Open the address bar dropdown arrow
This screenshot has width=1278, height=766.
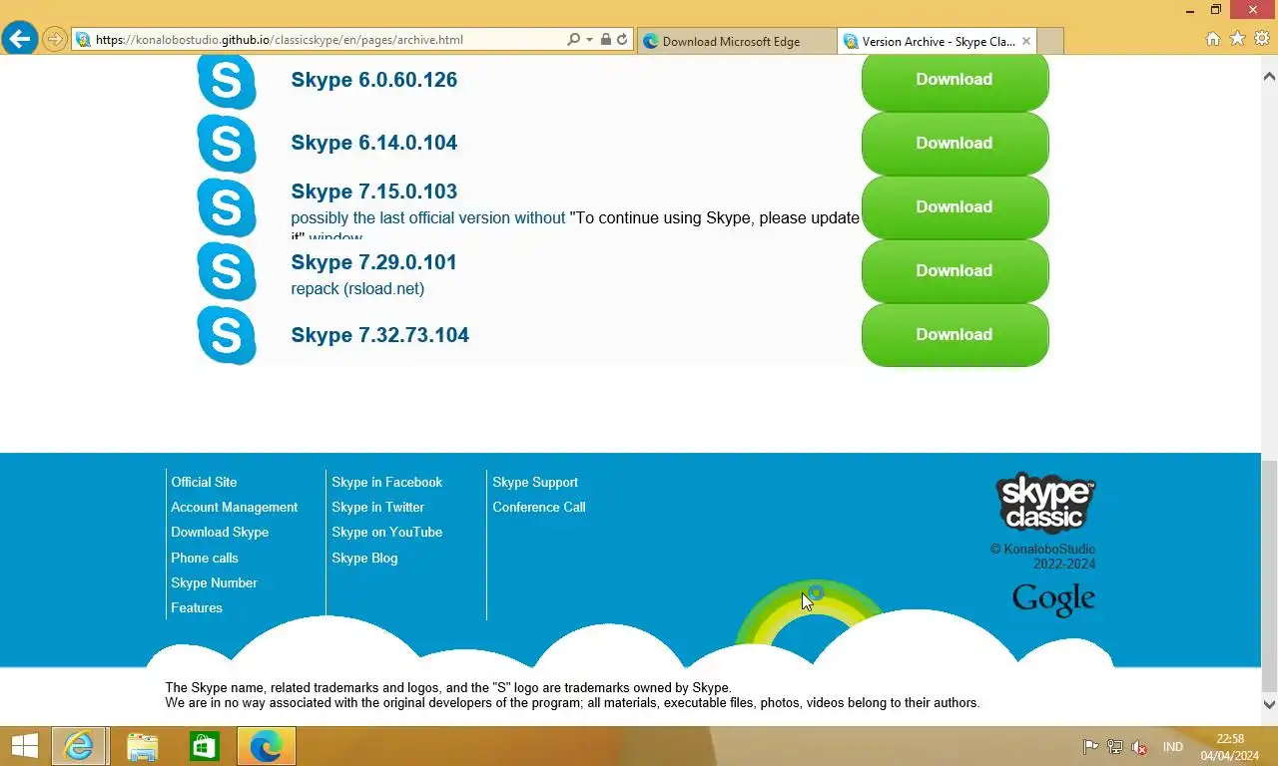[589, 40]
